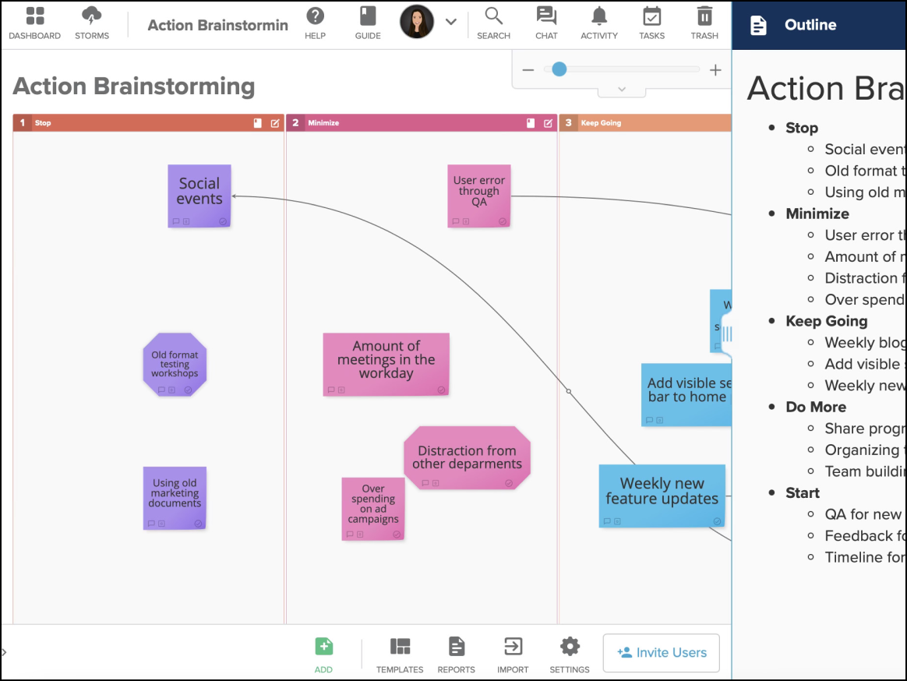Click the Invite Users button
This screenshot has height=681, width=907.
point(662,653)
